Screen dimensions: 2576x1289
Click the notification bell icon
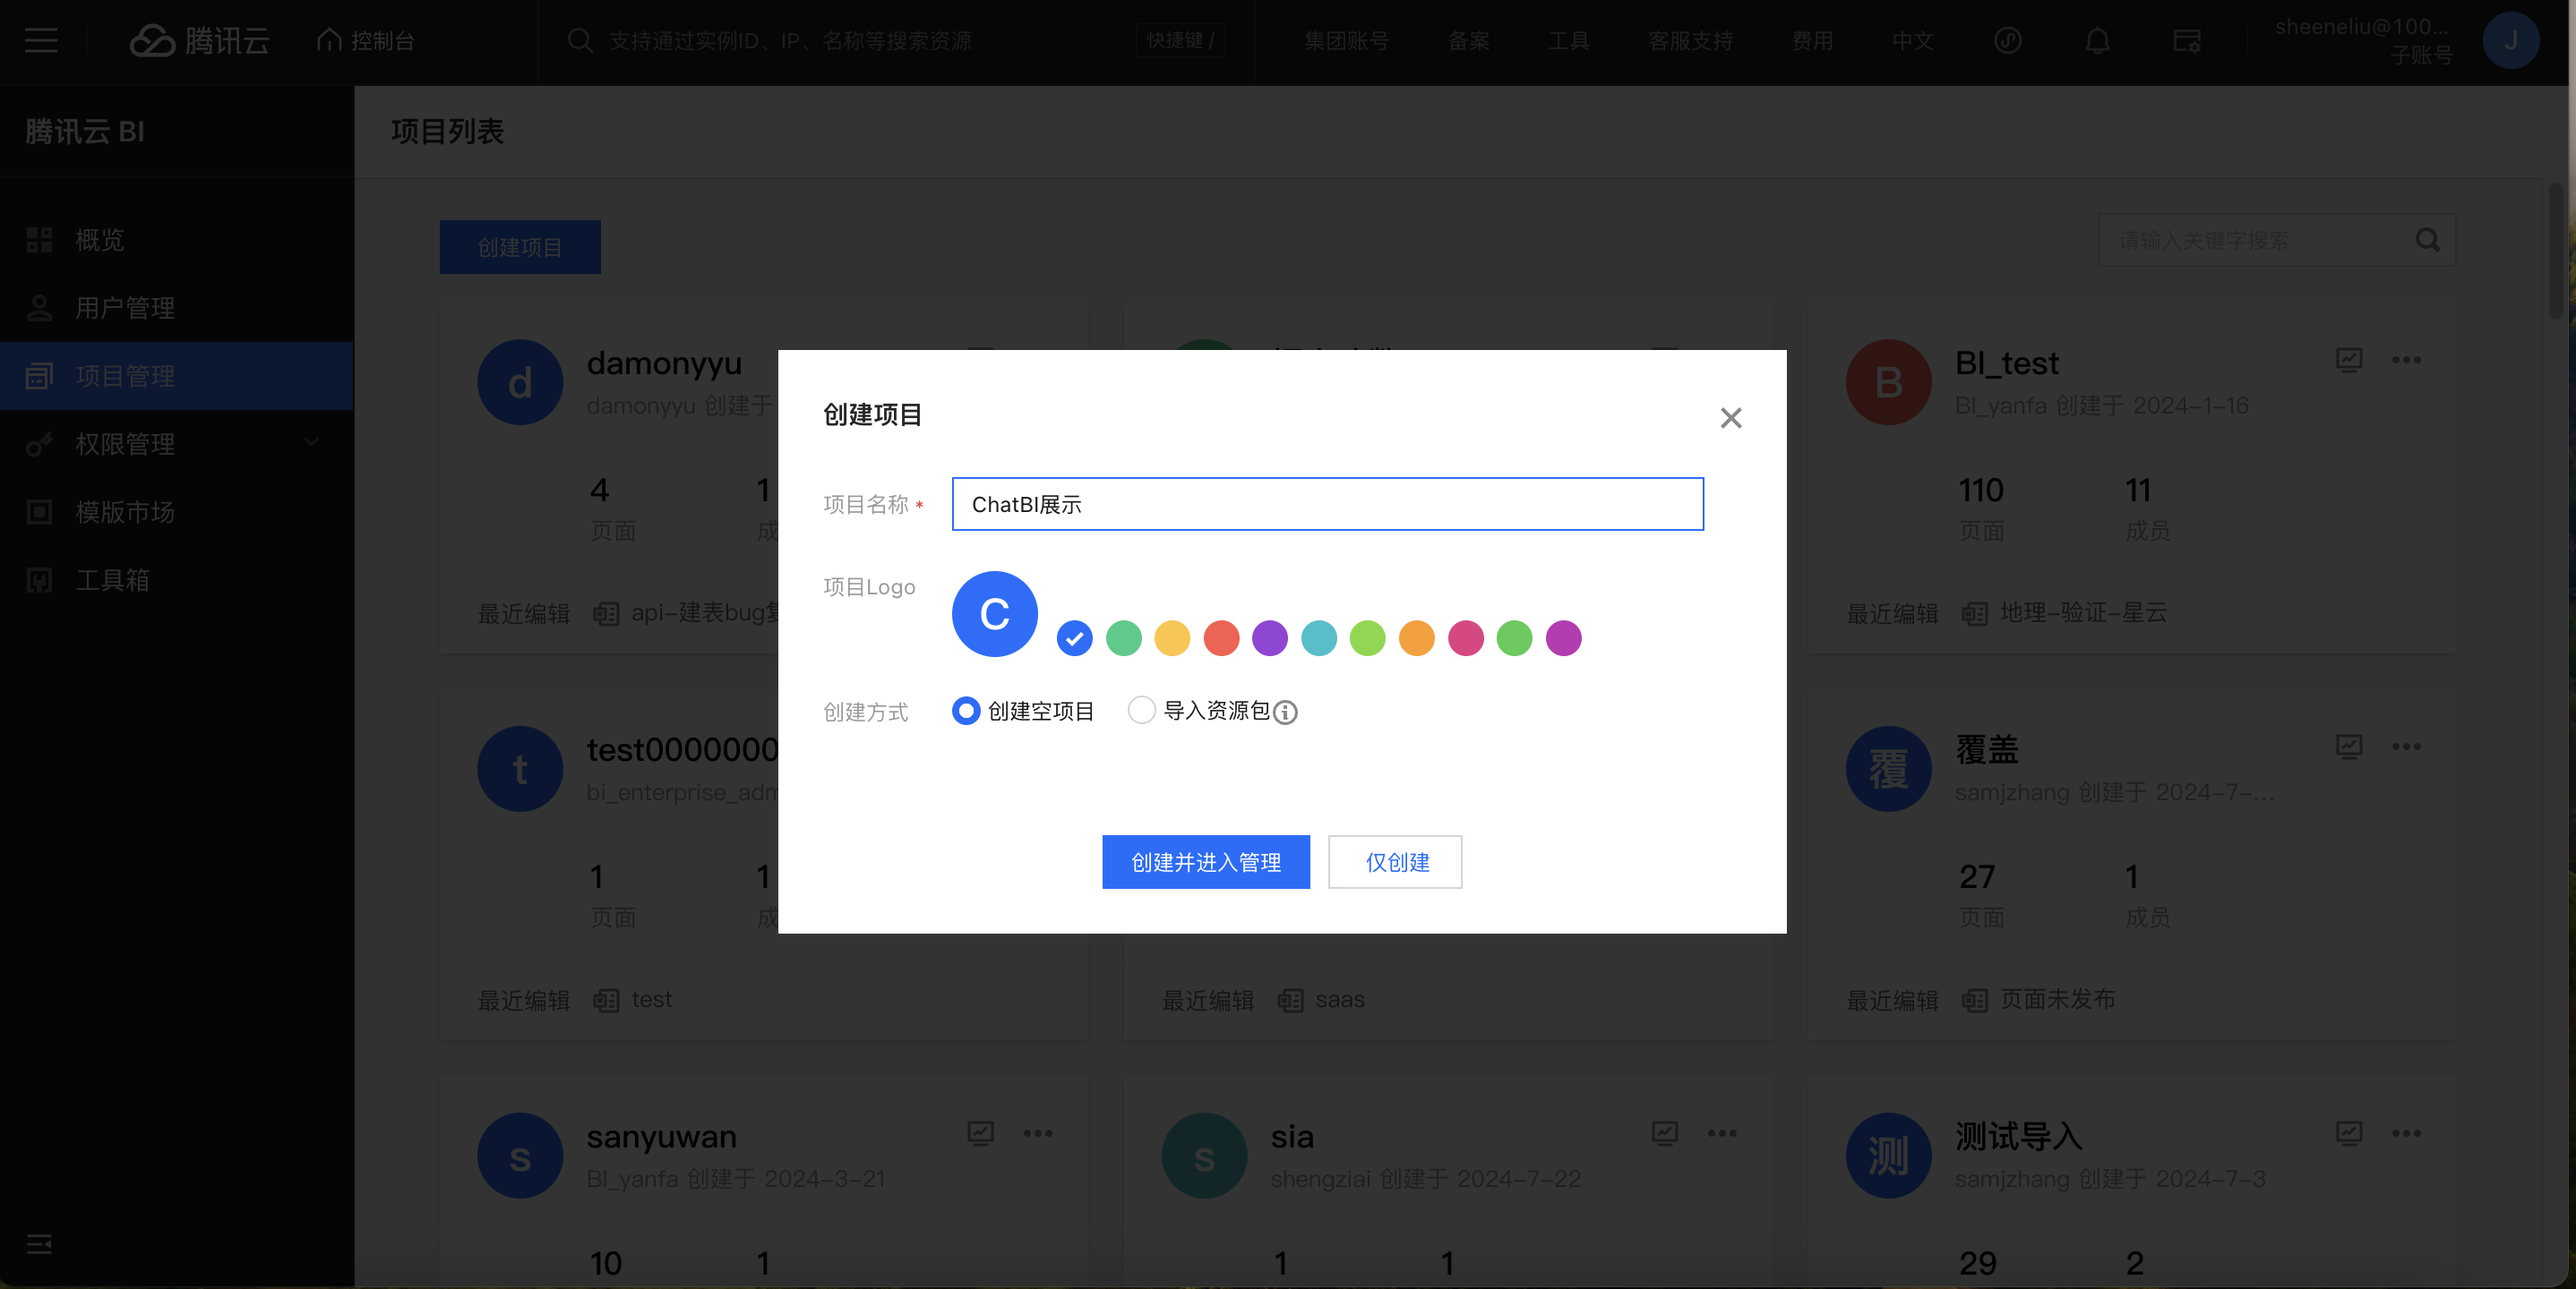click(x=2097, y=41)
